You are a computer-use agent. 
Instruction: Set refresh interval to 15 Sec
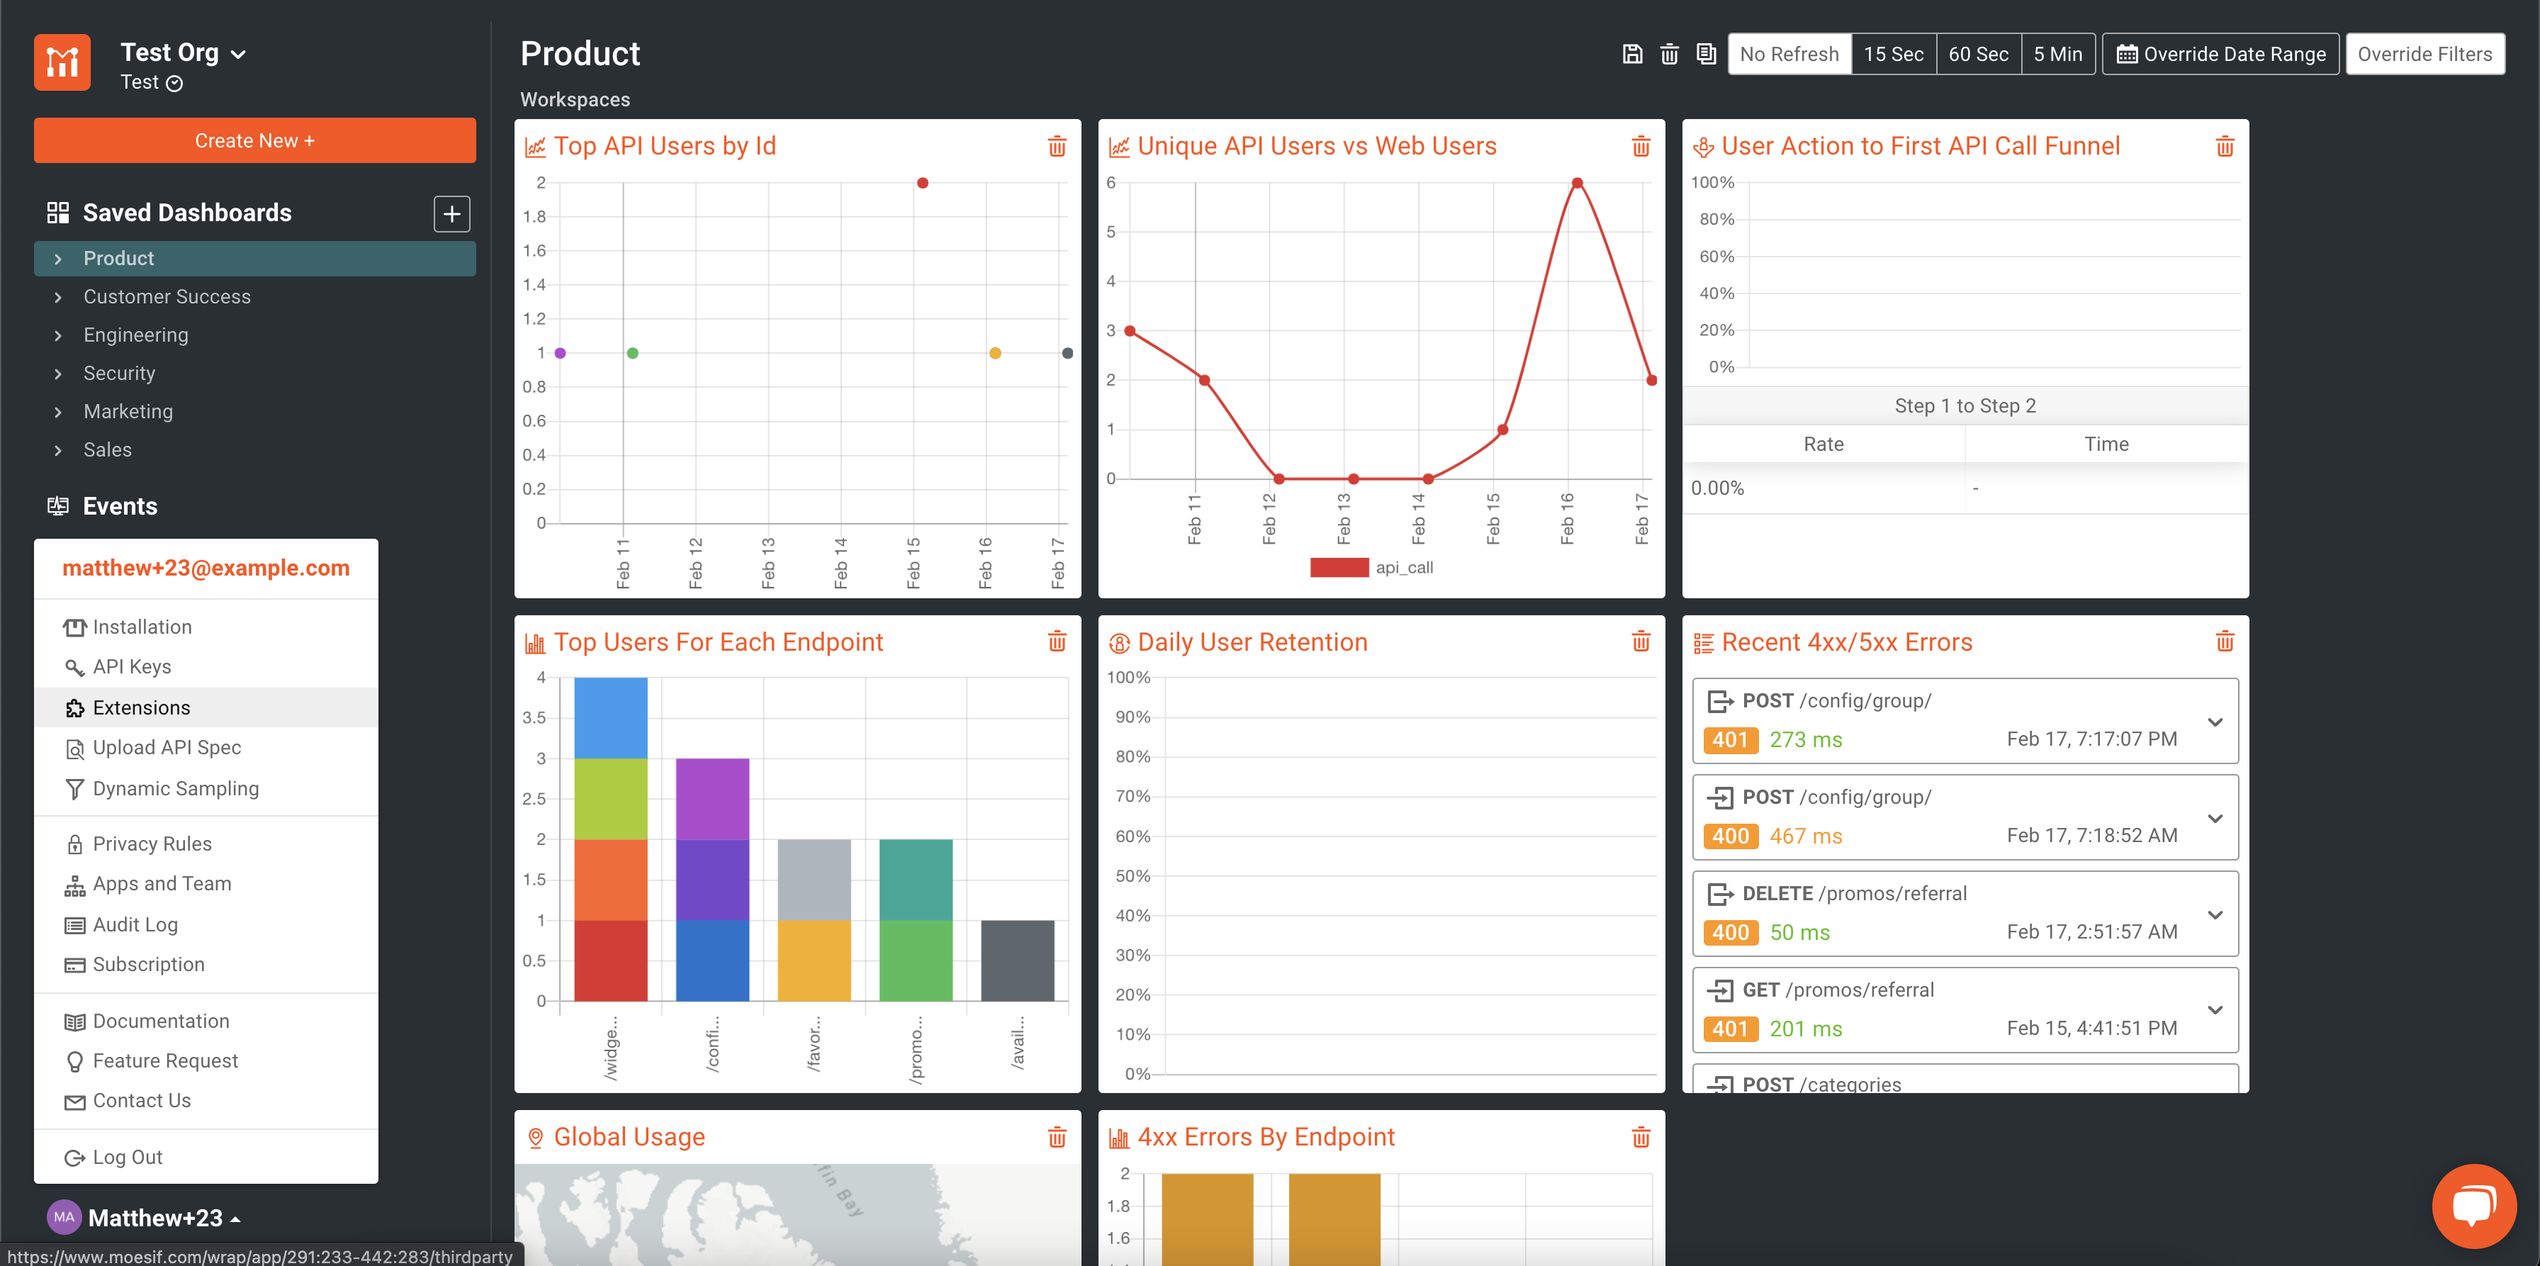[1893, 55]
